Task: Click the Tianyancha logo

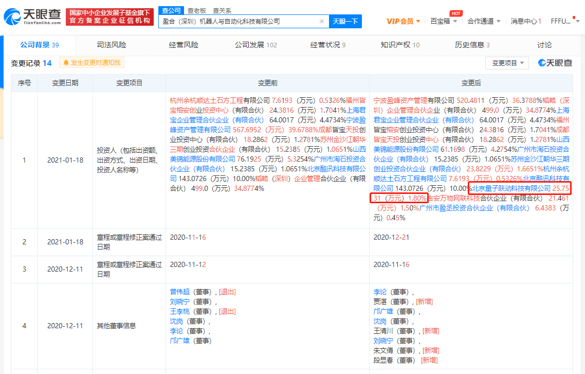Action: tap(32, 15)
